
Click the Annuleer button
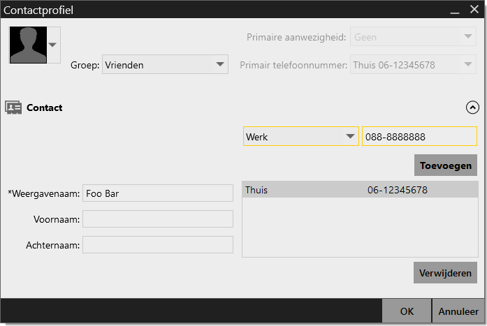(458, 311)
